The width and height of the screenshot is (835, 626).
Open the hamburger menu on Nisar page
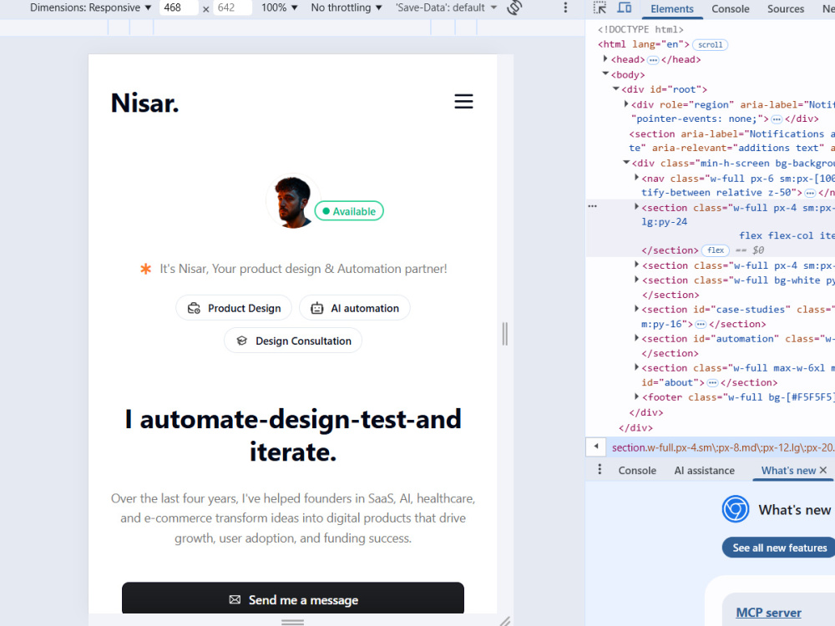click(x=463, y=101)
